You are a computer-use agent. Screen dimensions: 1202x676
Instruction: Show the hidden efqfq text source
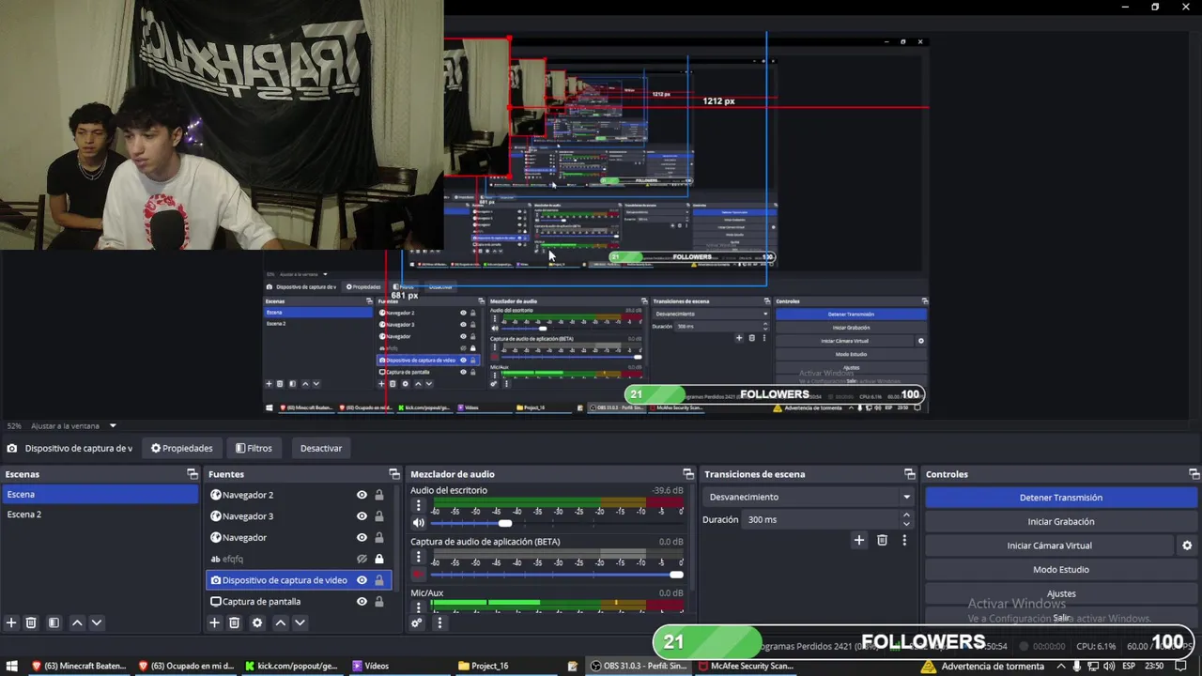362,559
